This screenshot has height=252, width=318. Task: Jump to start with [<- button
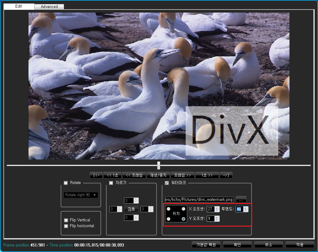(x=96, y=175)
